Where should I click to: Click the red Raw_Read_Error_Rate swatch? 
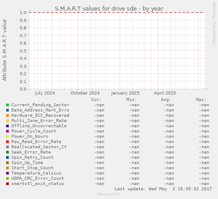pyautogui.click(x=7, y=142)
